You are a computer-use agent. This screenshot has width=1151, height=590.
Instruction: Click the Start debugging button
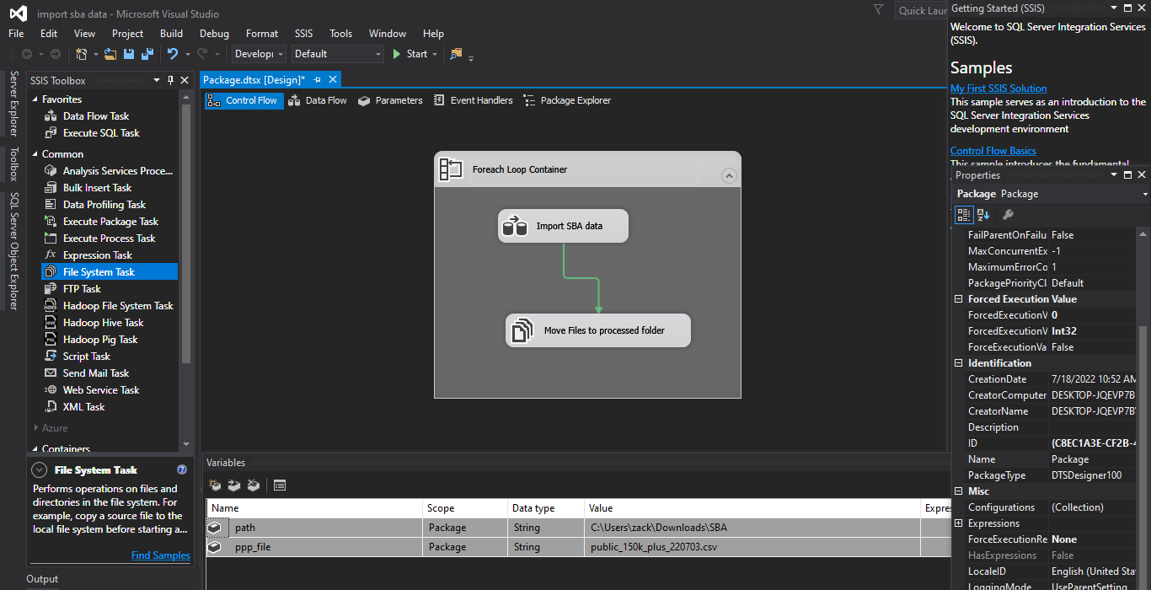click(x=410, y=54)
